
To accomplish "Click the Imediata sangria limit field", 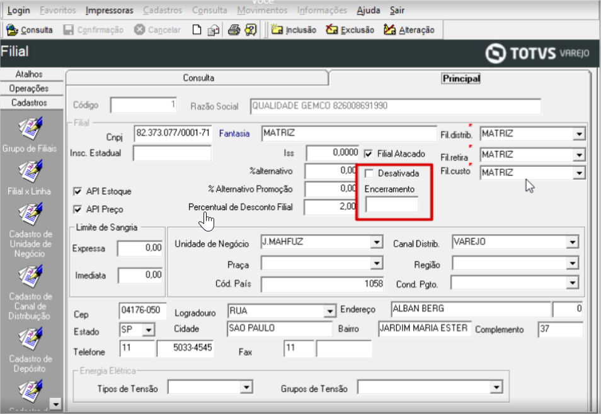I will [140, 276].
